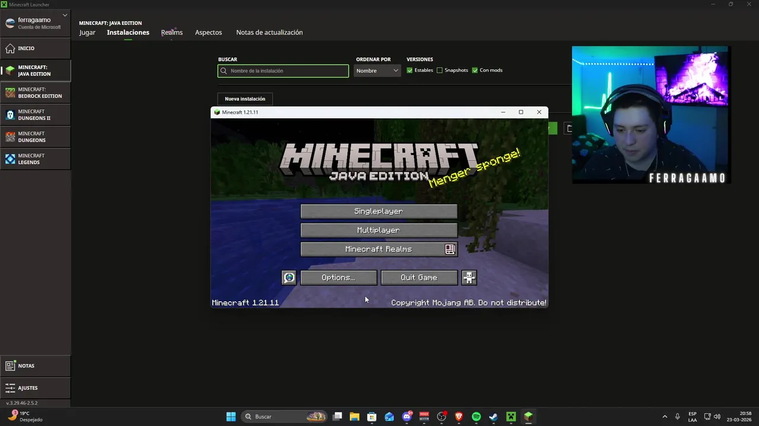759x426 pixels.
Task: Enable Snapshots versions checkbox
Action: pos(439,70)
